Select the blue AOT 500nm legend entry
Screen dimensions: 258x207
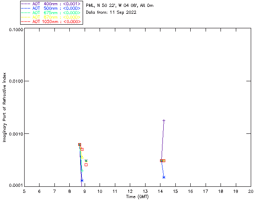point(51,8)
